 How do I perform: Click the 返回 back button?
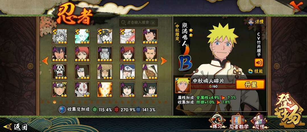(16, 127)
